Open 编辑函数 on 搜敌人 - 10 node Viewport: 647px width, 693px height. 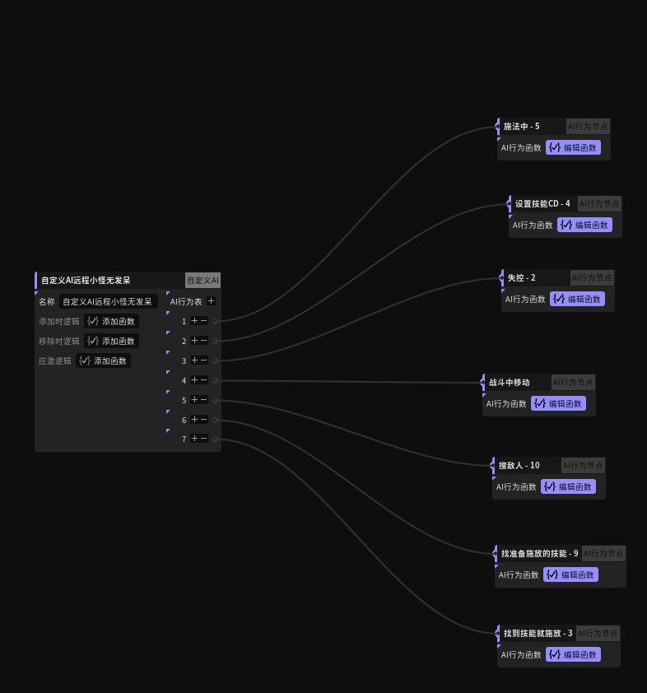(568, 486)
